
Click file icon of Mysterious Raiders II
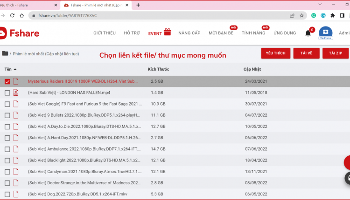15,81
